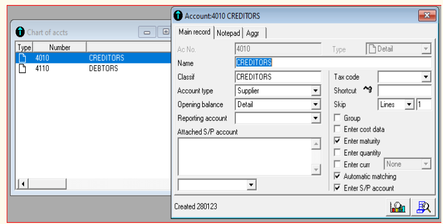Enable Enter cost data checkbox
Viewport: 443px width, 224px height.
point(337,129)
